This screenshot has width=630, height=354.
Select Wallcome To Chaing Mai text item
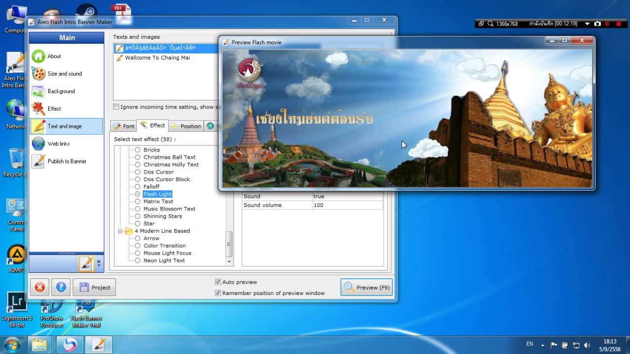[157, 58]
